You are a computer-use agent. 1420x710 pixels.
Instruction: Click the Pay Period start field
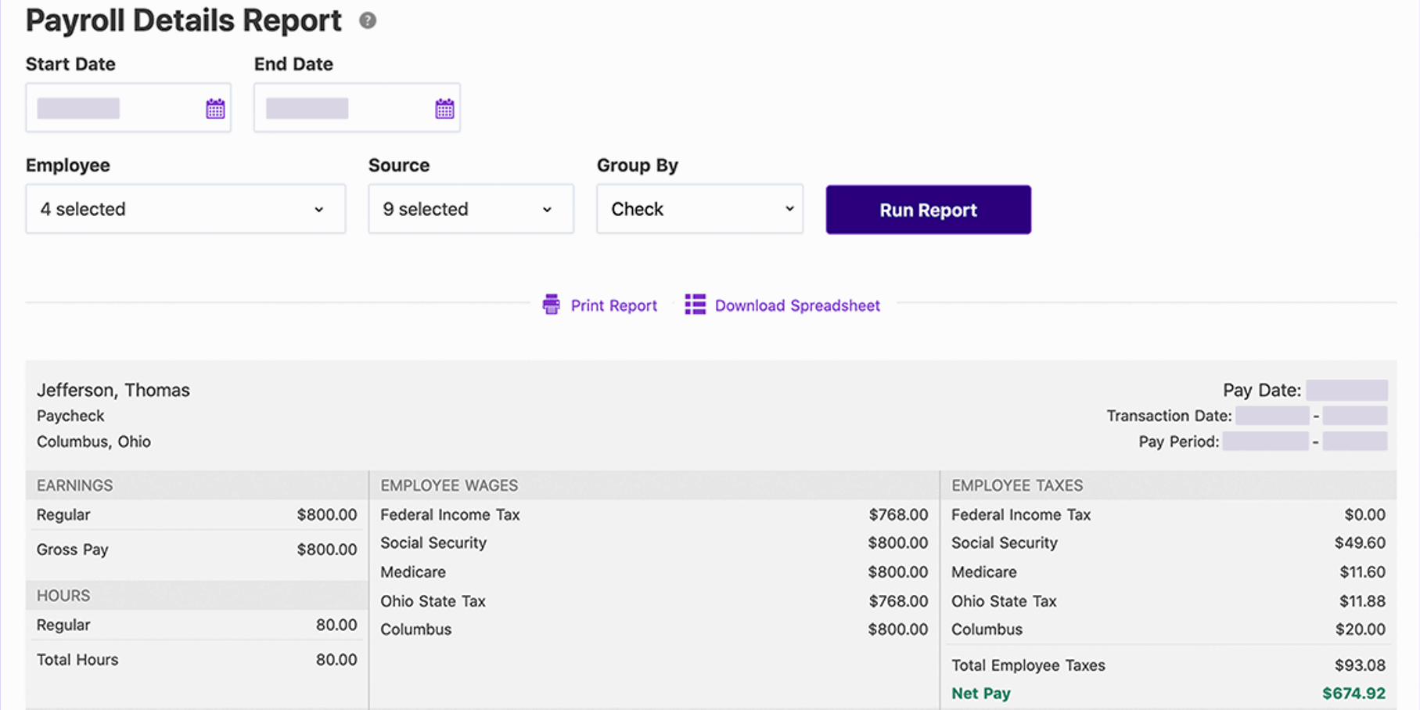tap(1265, 441)
